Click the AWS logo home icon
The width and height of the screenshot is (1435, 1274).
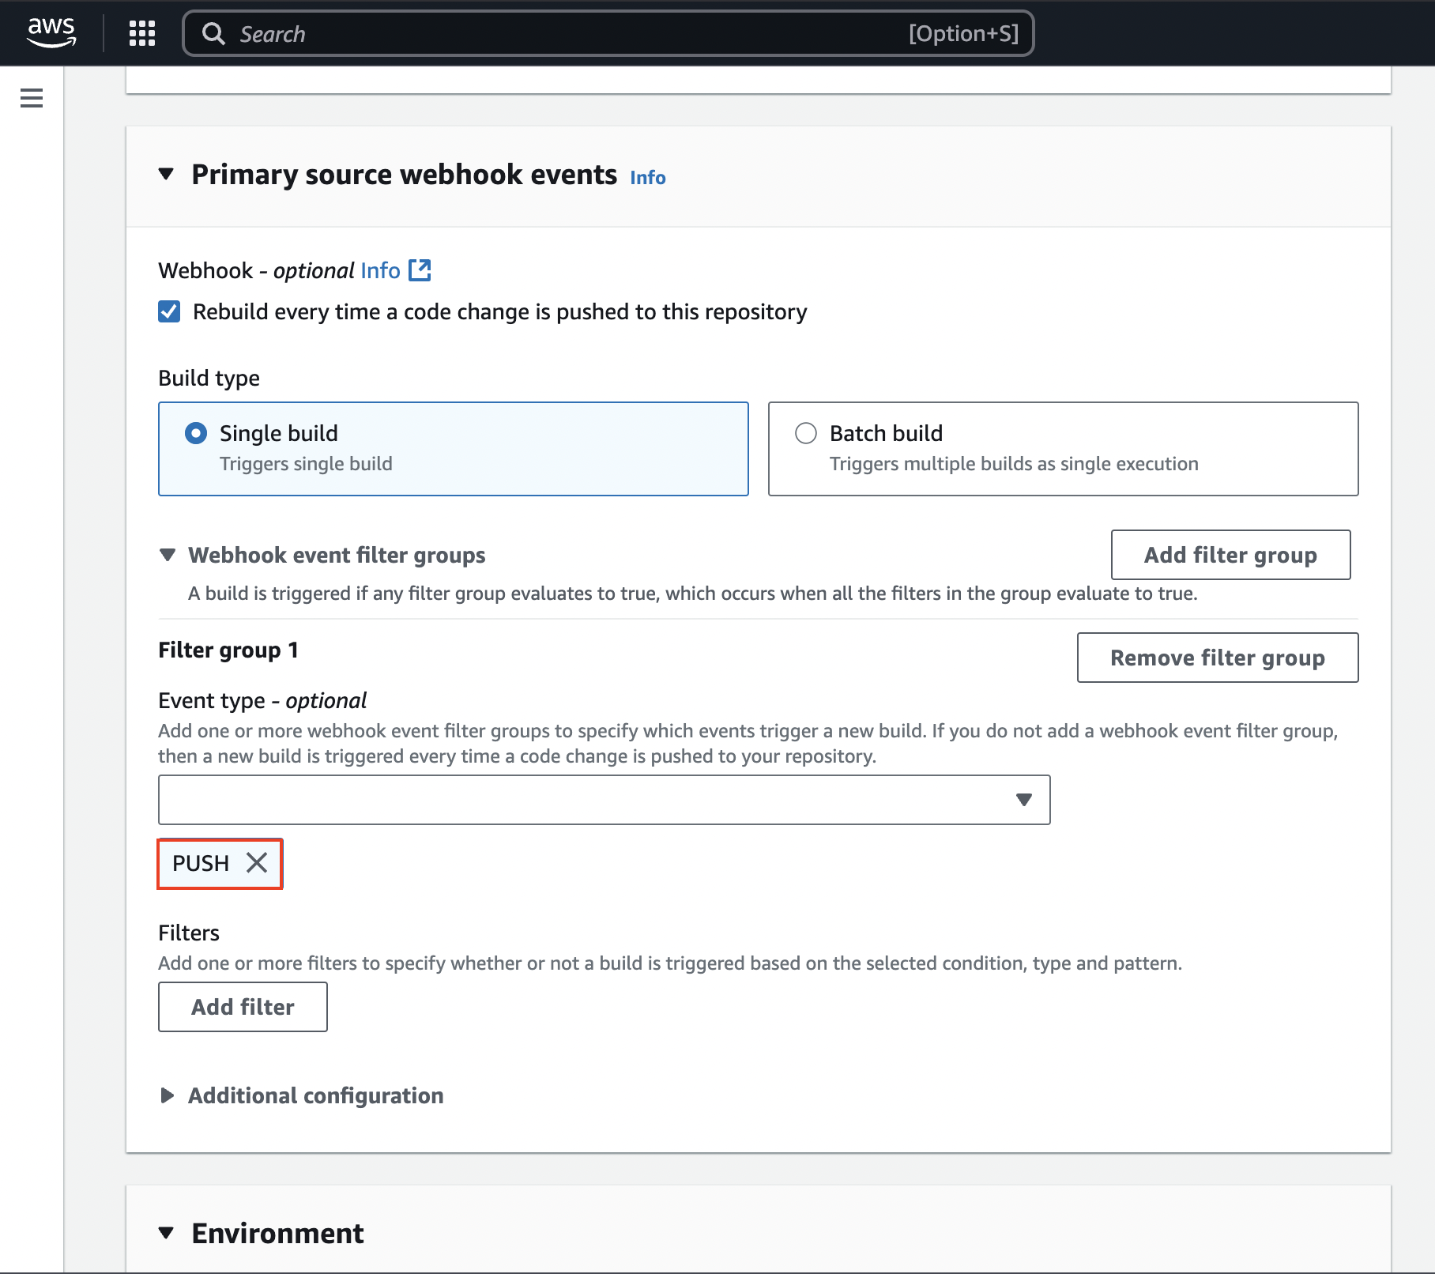(51, 32)
